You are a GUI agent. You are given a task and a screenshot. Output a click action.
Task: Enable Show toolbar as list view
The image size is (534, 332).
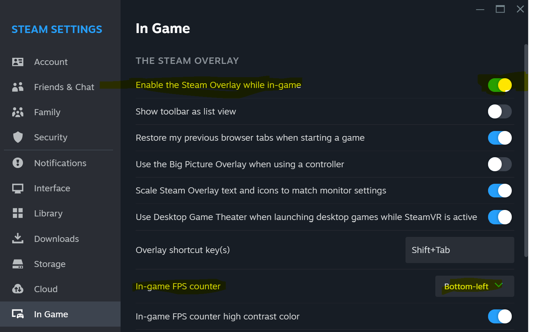point(500,112)
